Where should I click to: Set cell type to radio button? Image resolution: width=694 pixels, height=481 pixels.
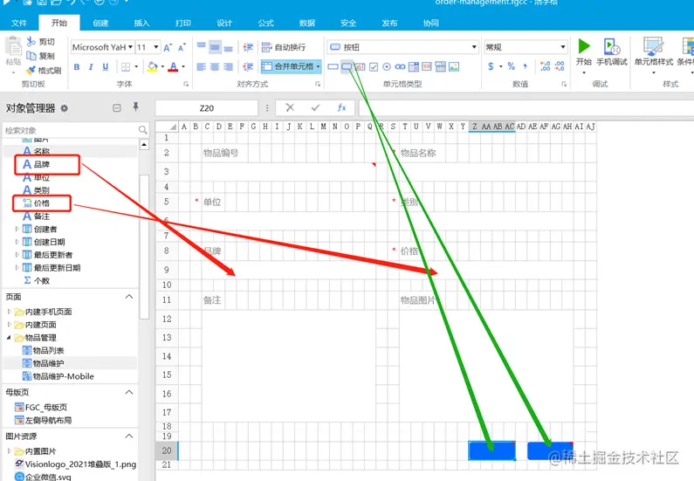(387, 67)
